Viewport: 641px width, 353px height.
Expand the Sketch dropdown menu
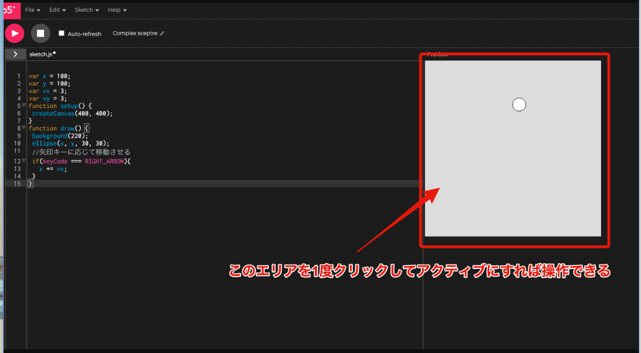pos(87,10)
